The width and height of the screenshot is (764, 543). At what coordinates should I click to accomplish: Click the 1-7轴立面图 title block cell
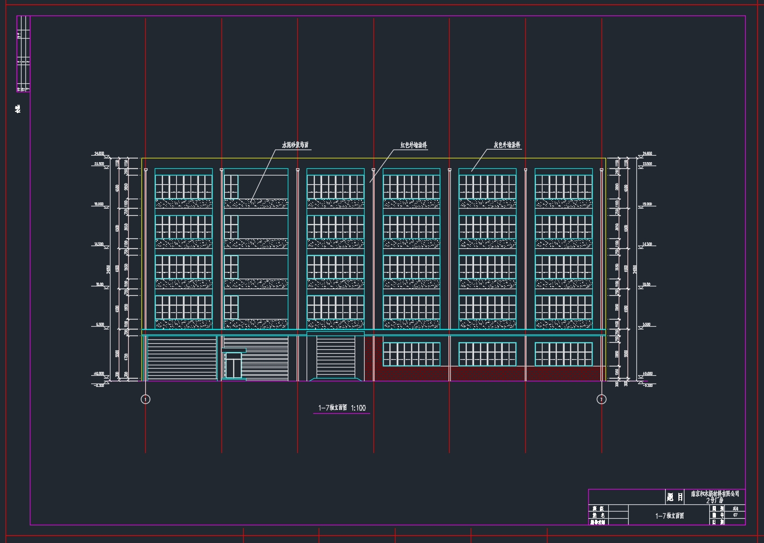(x=669, y=515)
